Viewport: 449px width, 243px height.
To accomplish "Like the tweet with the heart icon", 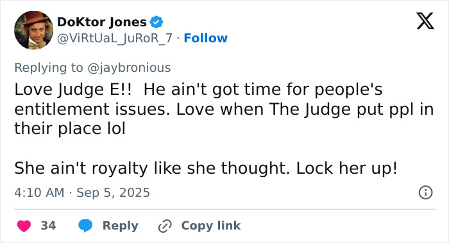I will click(24, 226).
